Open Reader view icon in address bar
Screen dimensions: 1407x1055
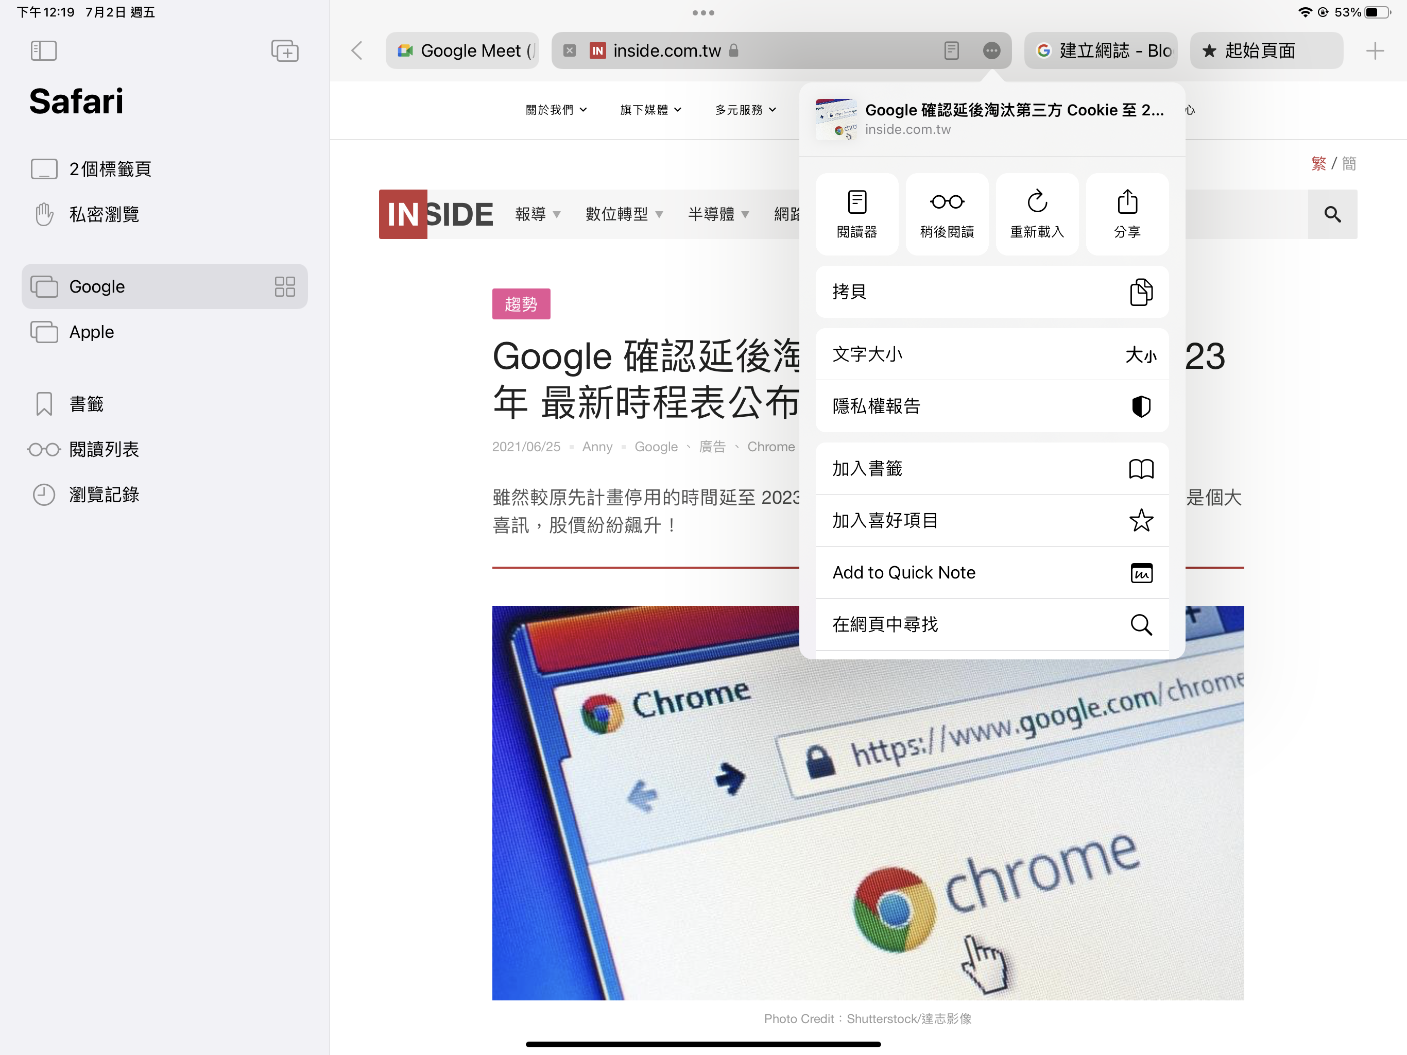952,51
